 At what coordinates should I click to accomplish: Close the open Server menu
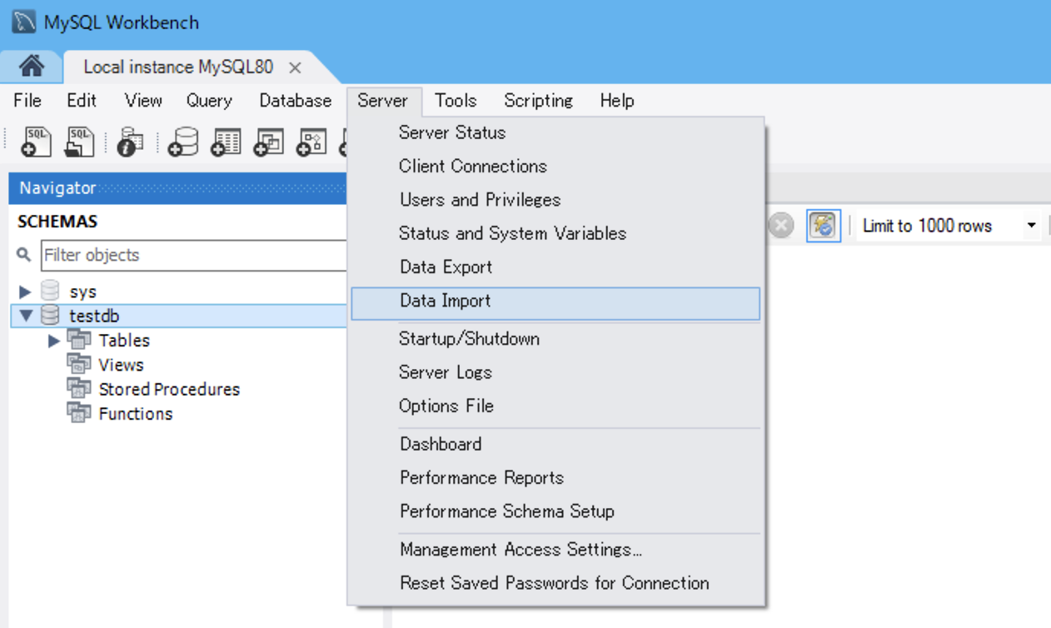[x=383, y=101]
